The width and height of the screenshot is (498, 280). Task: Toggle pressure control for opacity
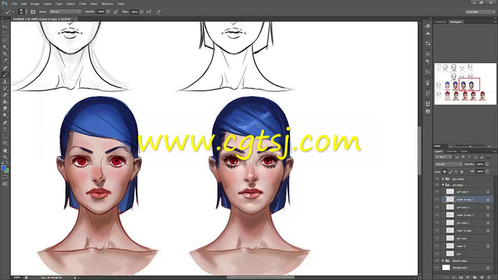click(116, 12)
